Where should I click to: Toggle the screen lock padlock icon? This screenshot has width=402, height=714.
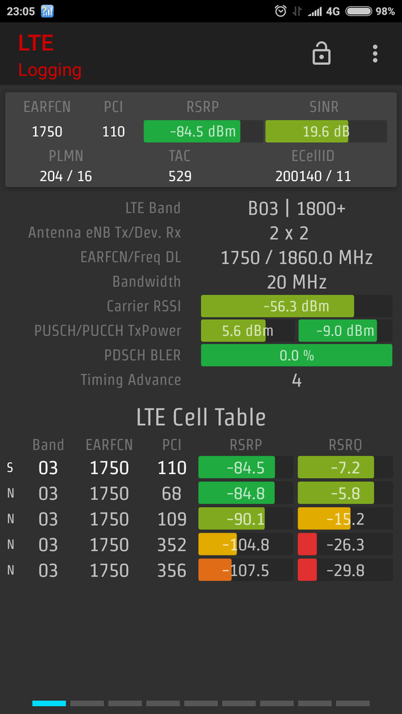[x=321, y=54]
